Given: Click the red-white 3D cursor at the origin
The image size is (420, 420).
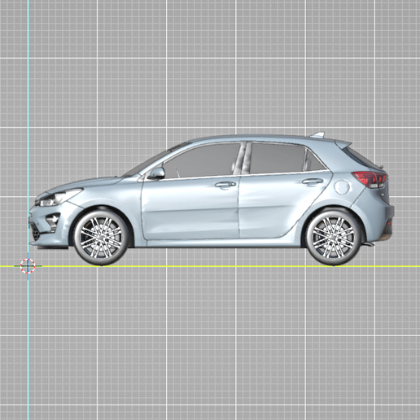Looking at the screenshot, I should coord(28,266).
